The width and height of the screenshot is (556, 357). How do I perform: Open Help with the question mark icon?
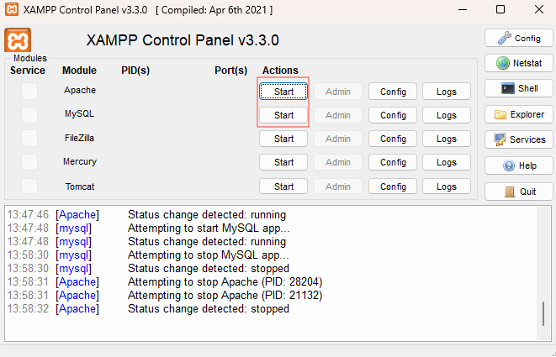(x=519, y=165)
